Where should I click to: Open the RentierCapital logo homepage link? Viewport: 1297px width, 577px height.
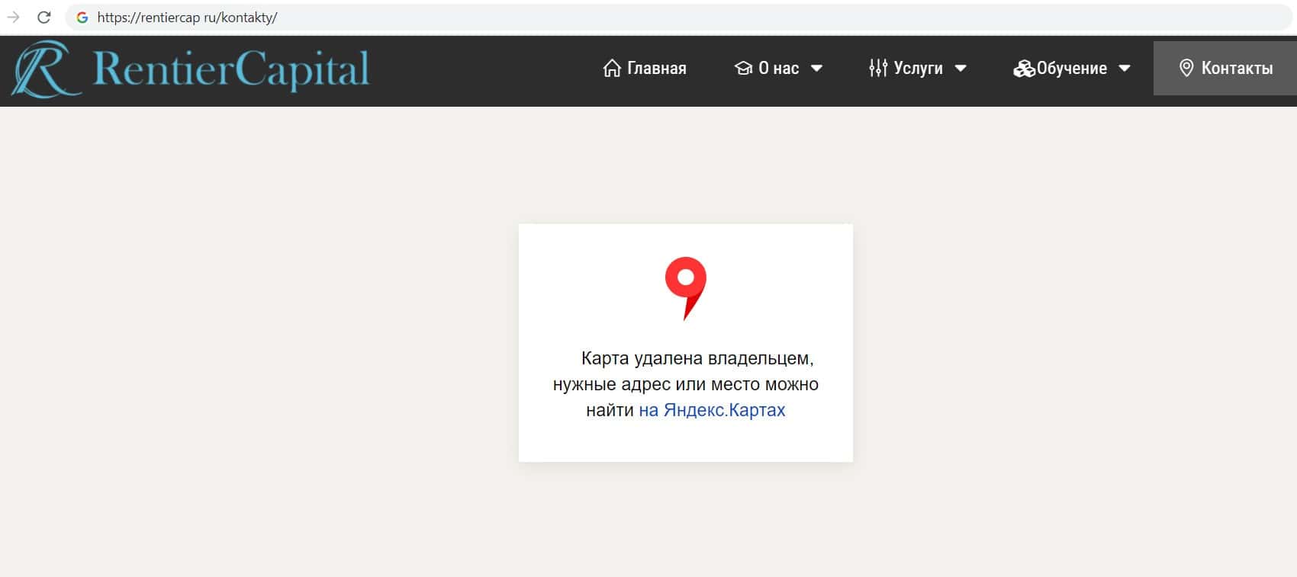click(191, 69)
